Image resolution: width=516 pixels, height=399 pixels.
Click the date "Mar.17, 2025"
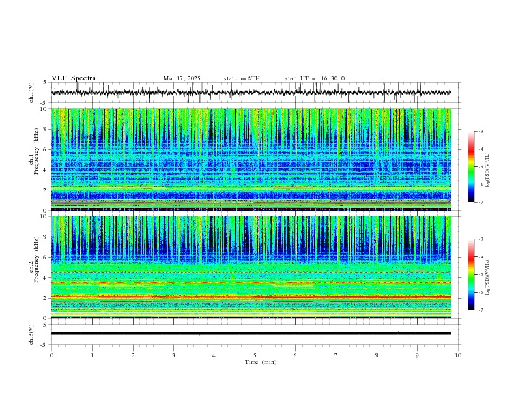182,78
